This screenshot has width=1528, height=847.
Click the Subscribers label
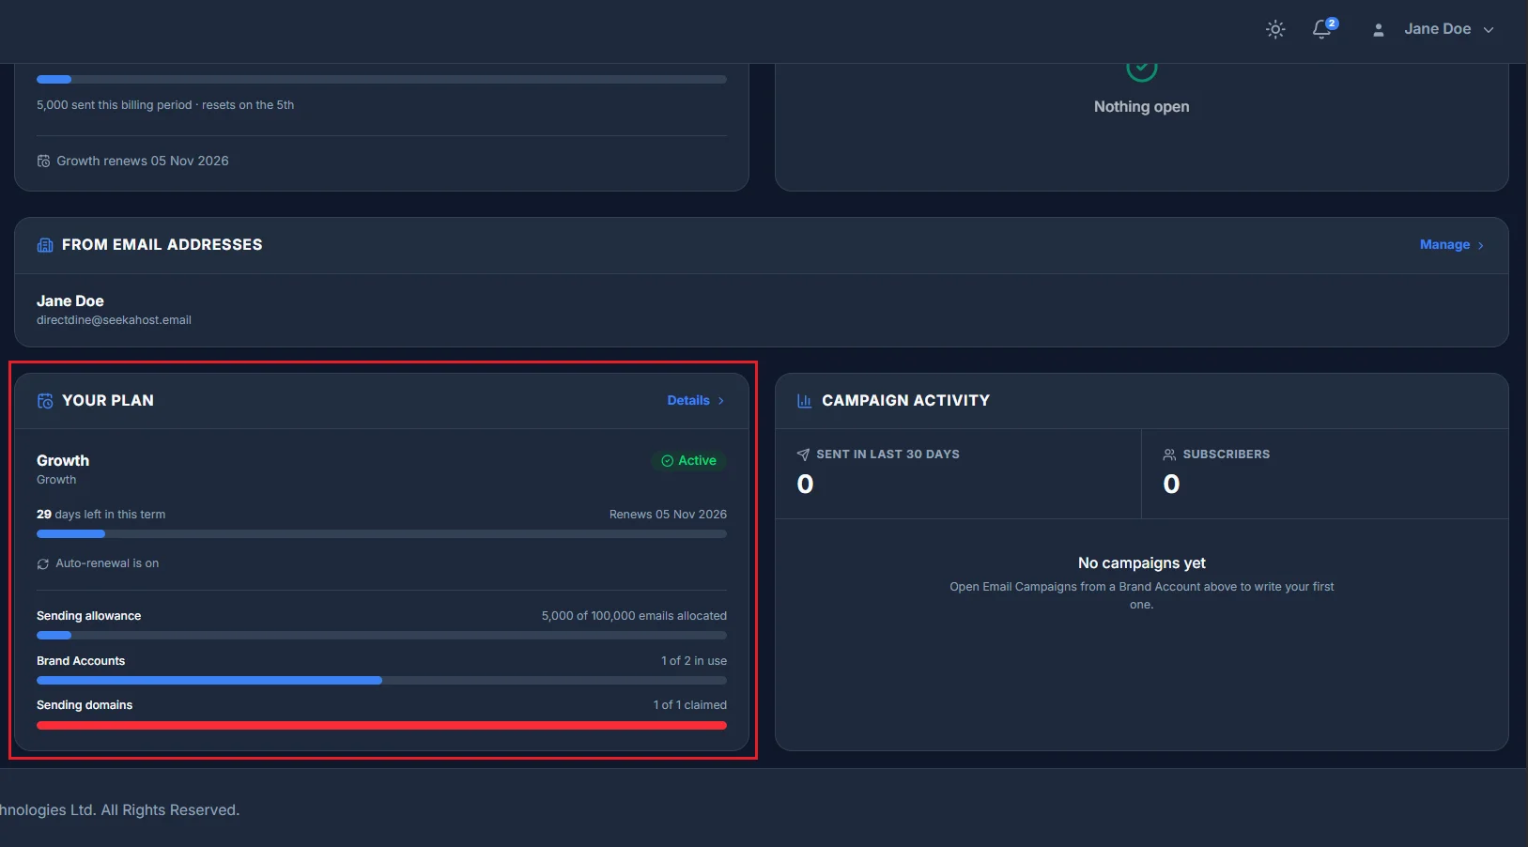[x=1227, y=454]
